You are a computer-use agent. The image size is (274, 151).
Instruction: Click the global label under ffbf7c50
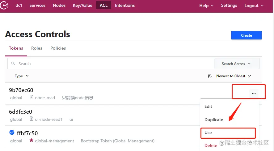[x=16, y=141]
